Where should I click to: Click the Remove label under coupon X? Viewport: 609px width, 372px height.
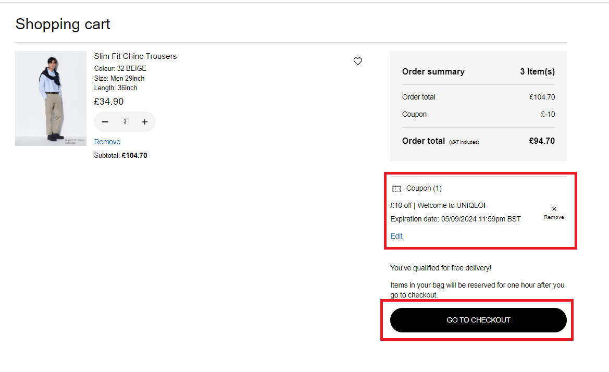(554, 217)
